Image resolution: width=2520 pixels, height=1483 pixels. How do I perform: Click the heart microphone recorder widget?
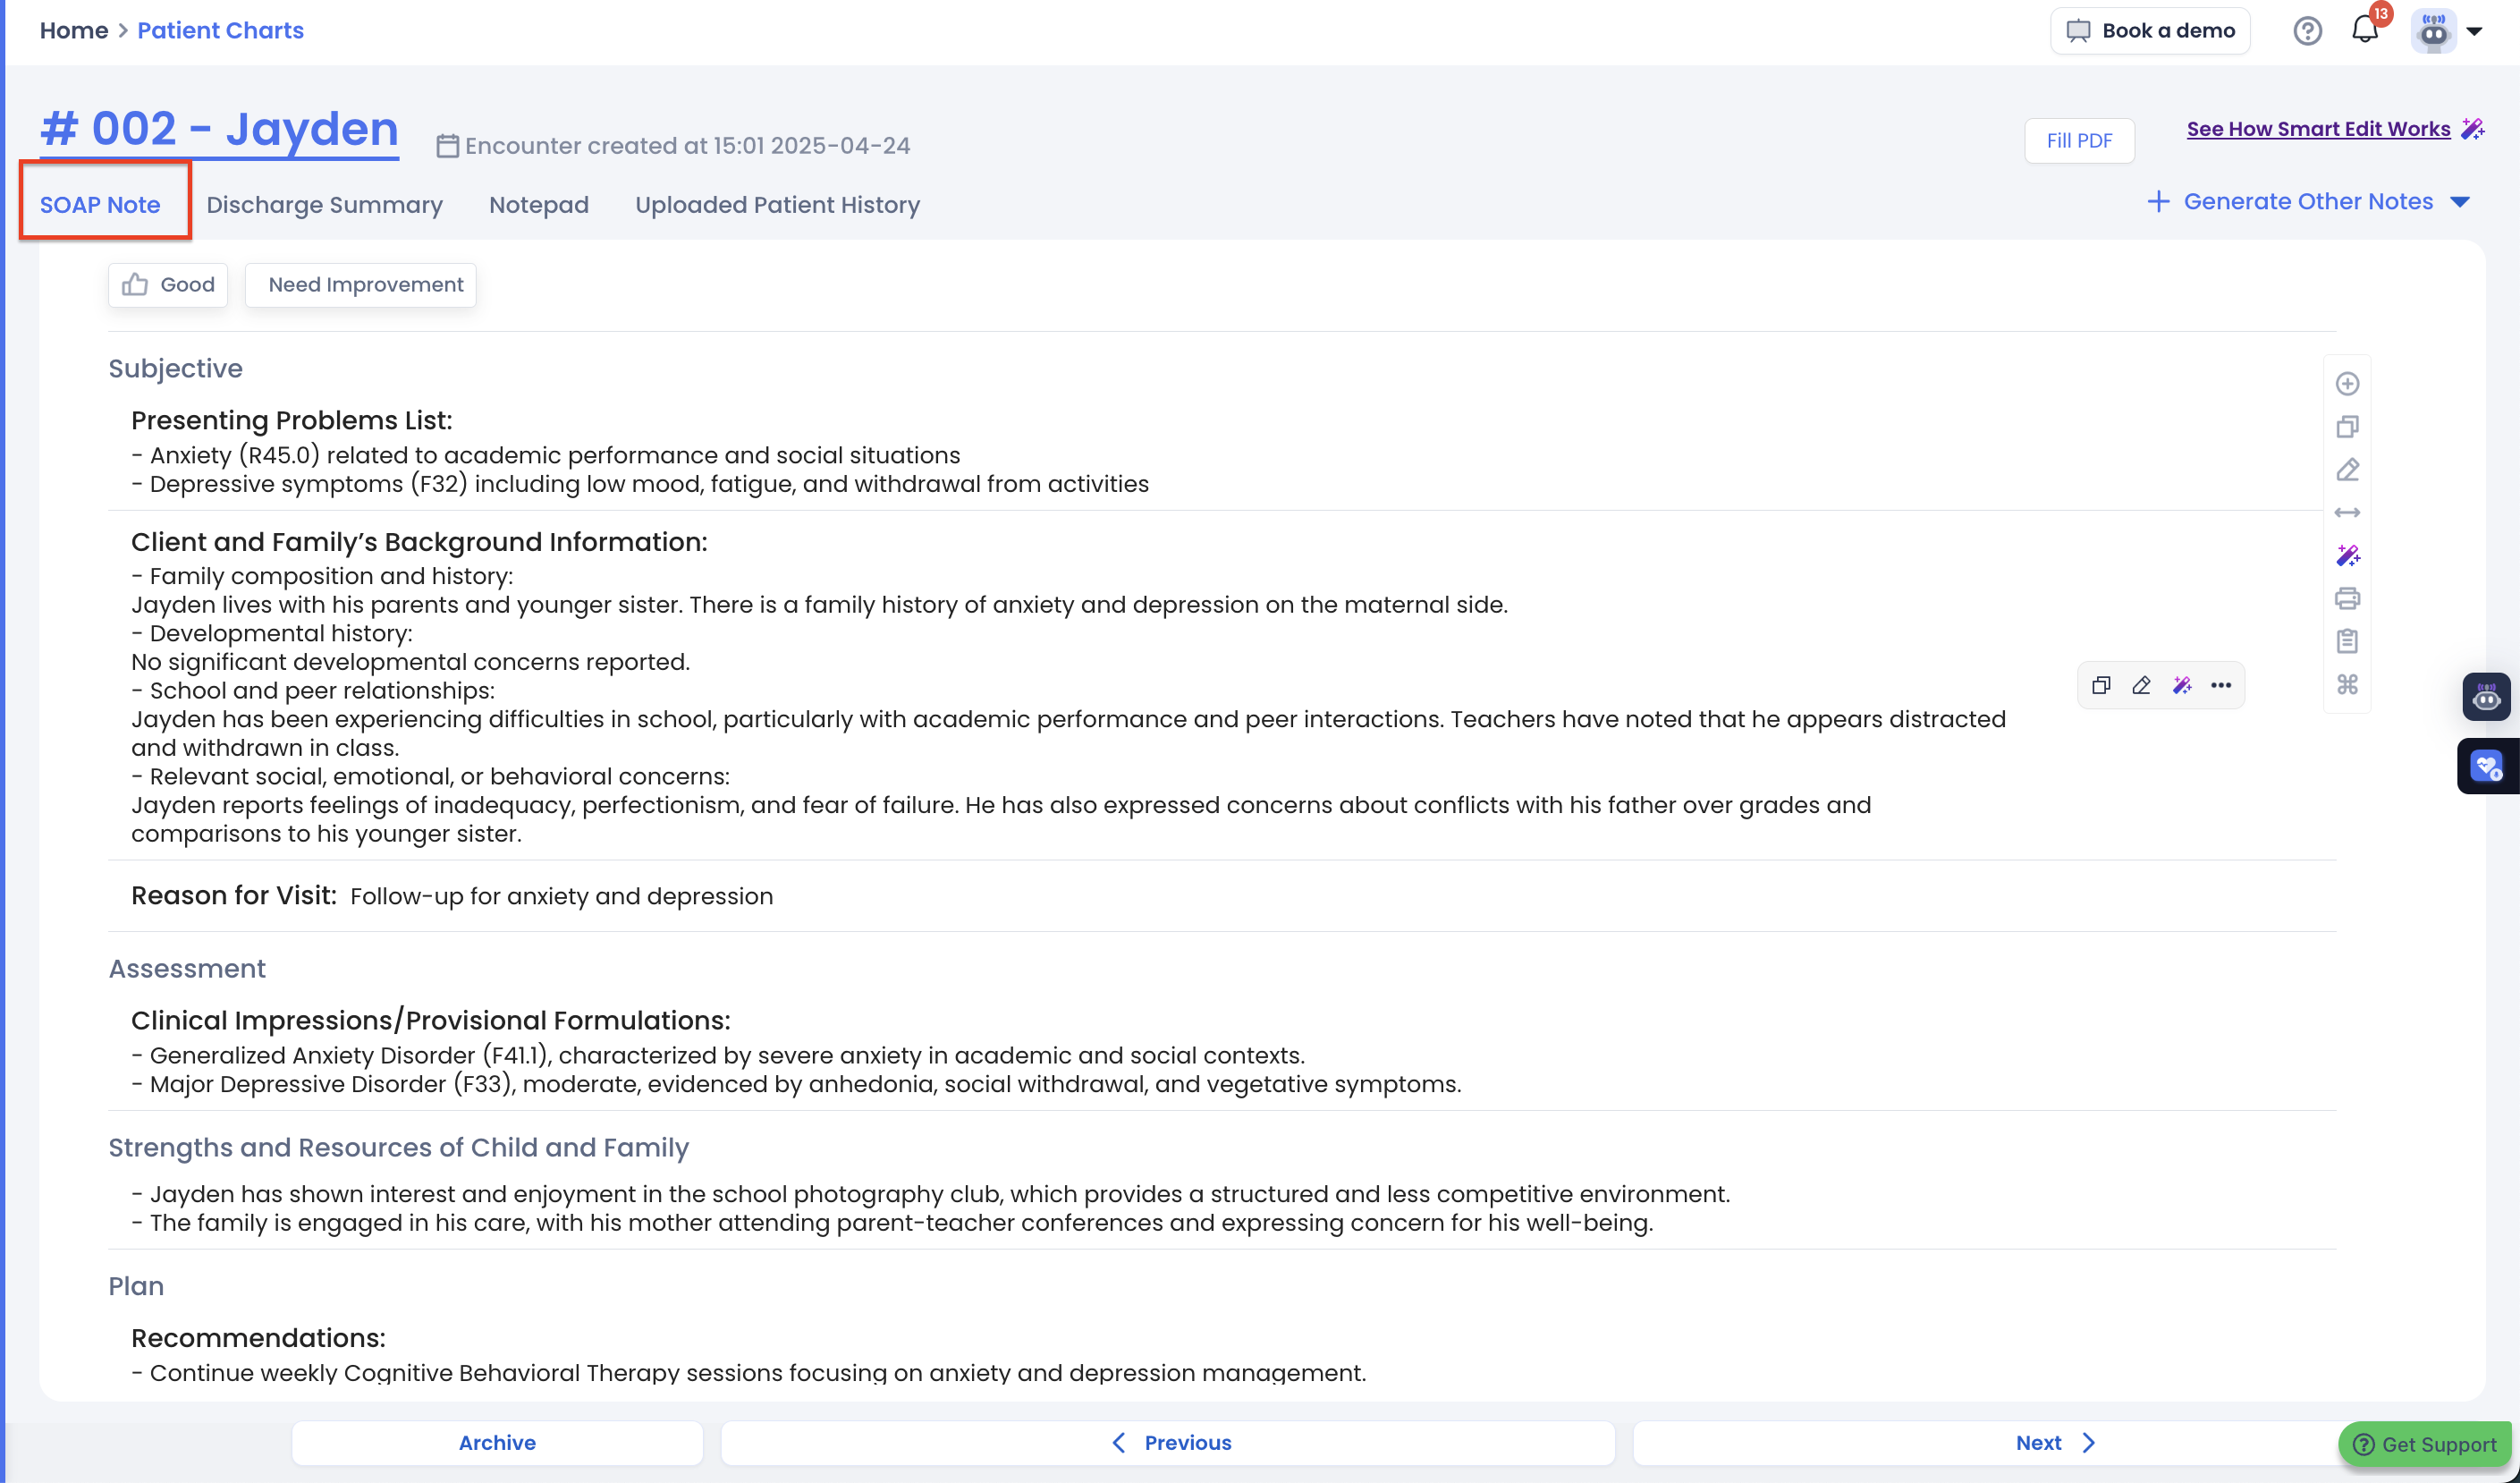coord(2486,766)
